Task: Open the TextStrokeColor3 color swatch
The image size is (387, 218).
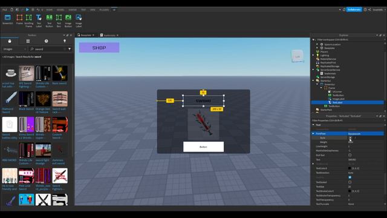Action: 350,191
